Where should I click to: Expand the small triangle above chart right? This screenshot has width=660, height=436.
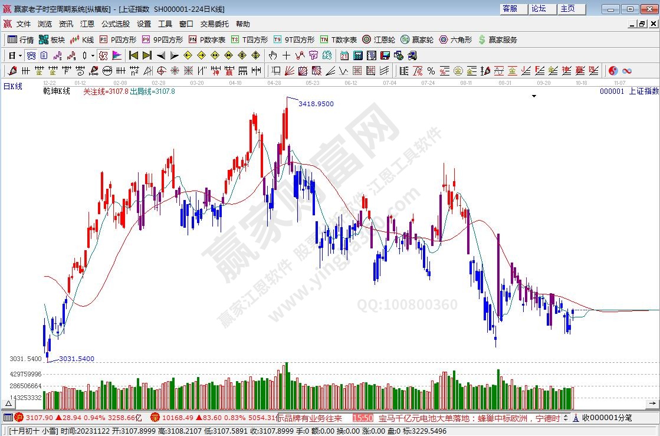pos(534,96)
